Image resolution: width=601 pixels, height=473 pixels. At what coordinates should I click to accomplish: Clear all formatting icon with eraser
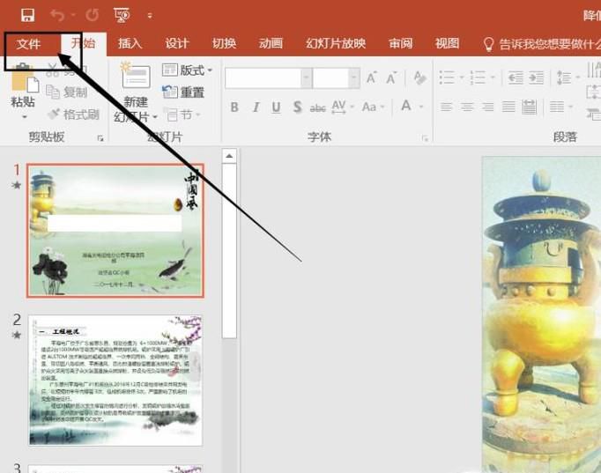(x=419, y=78)
